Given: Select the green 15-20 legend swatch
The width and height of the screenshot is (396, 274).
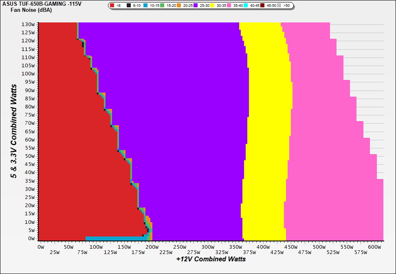Looking at the screenshot, I should 163,6.
